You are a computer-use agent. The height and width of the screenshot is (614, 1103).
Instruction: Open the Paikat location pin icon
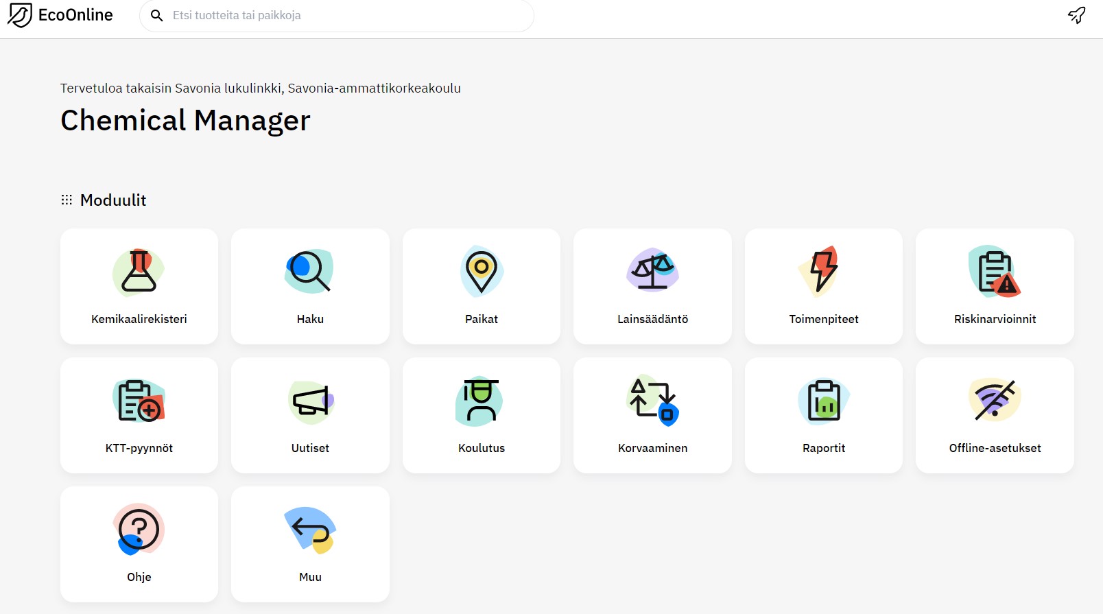click(x=482, y=272)
